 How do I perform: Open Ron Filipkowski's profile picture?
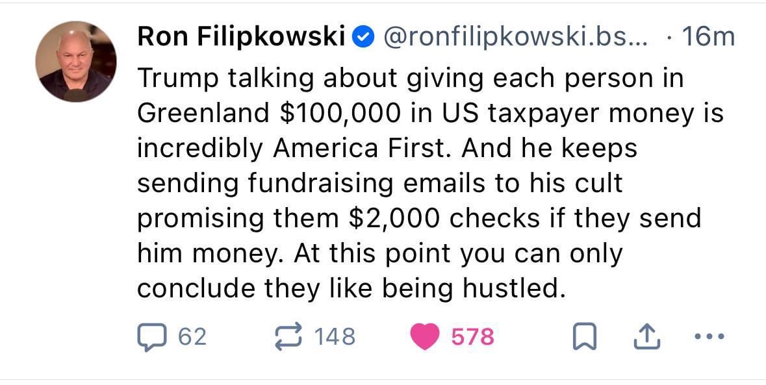[x=76, y=62]
